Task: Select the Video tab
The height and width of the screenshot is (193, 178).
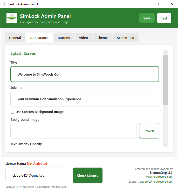Action: [x=83, y=38]
